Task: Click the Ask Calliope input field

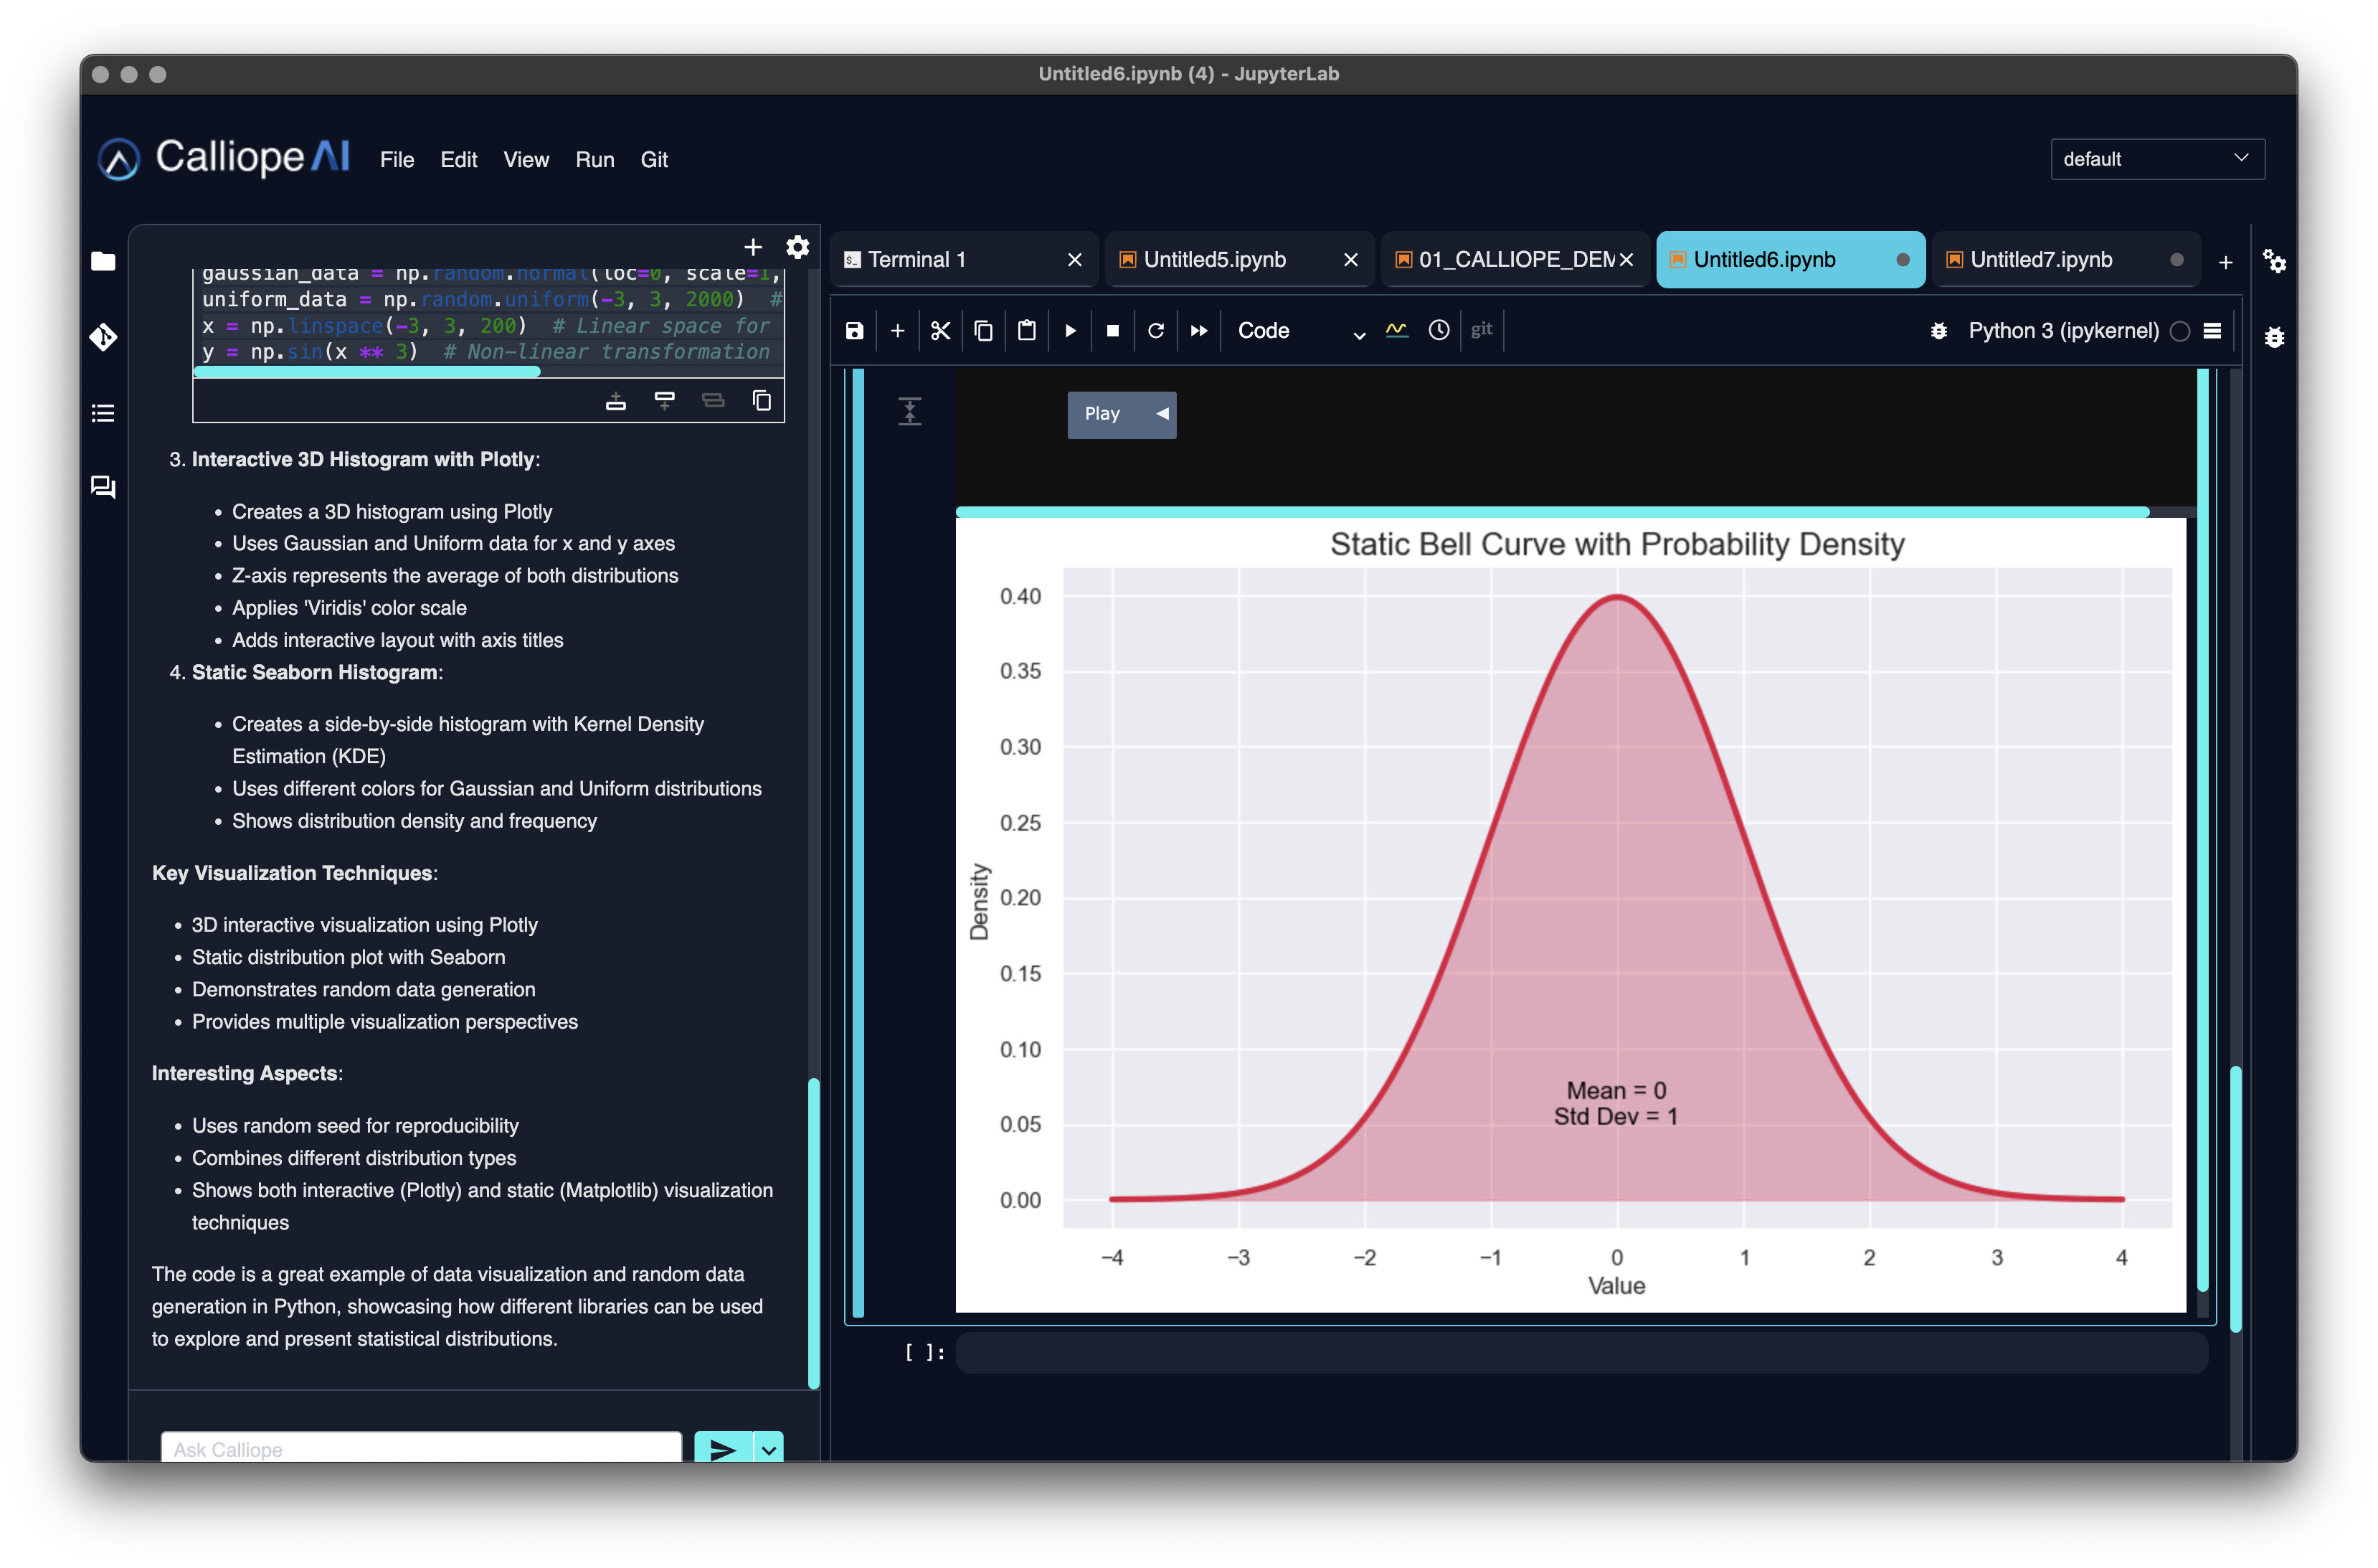Action: tap(421, 1448)
